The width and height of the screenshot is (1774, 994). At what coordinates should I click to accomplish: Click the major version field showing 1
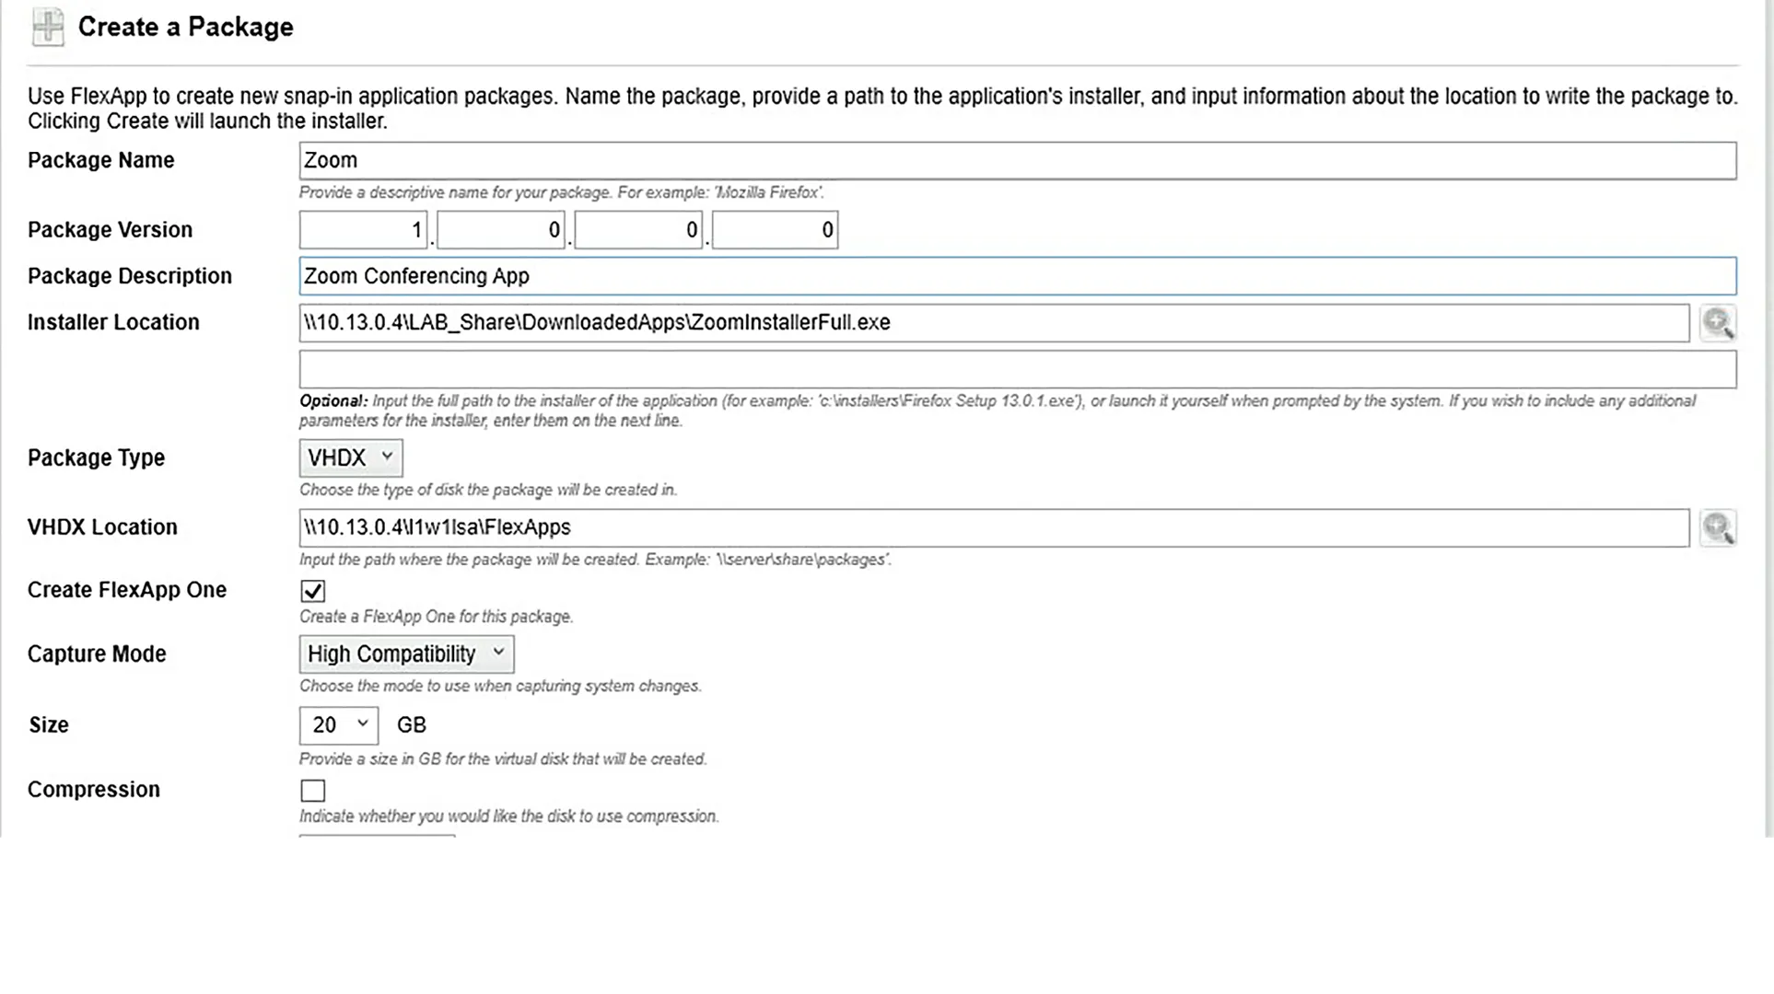tap(364, 230)
